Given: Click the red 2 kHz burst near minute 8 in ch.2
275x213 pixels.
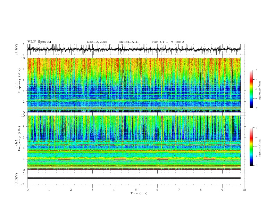Looking at the screenshot, I should [209, 159].
